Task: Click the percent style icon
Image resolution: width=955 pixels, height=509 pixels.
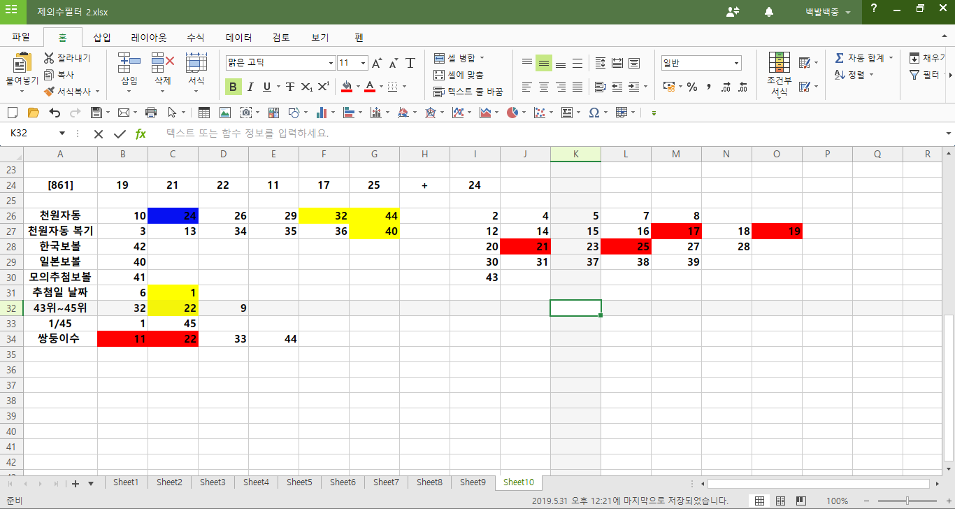Action: click(x=692, y=87)
